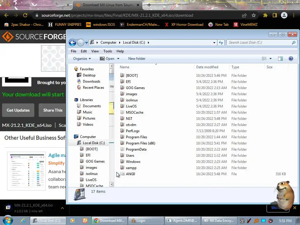Viewport: 300px width, 225px height.
Task: Click the Chrome share page icon
Action: pyautogui.click(x=244, y=15)
